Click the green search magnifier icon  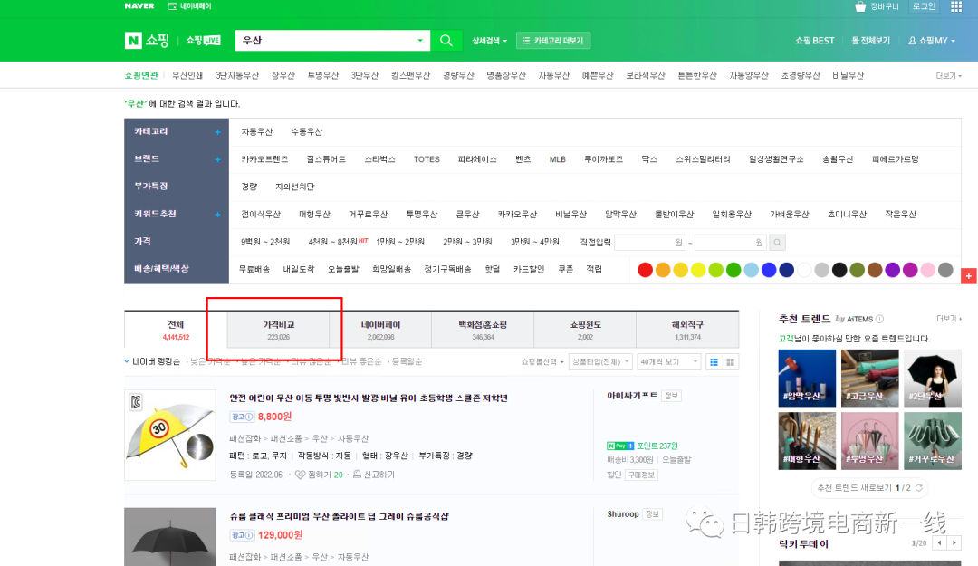pos(446,41)
